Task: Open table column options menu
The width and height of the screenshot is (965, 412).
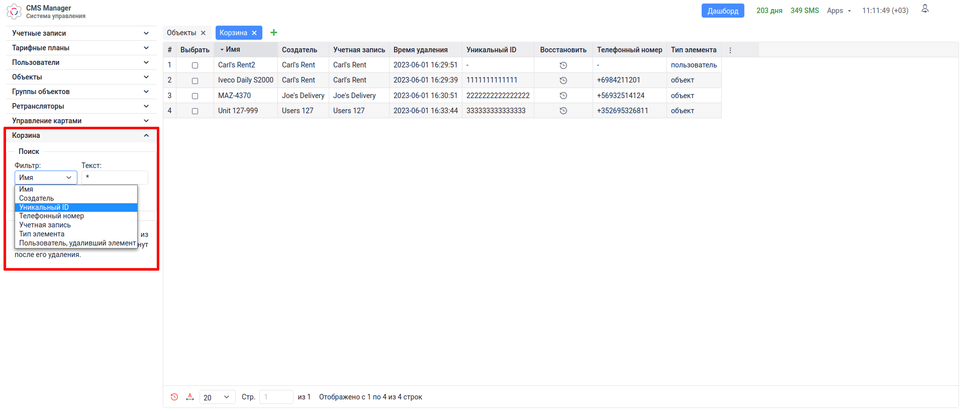Action: coord(730,50)
